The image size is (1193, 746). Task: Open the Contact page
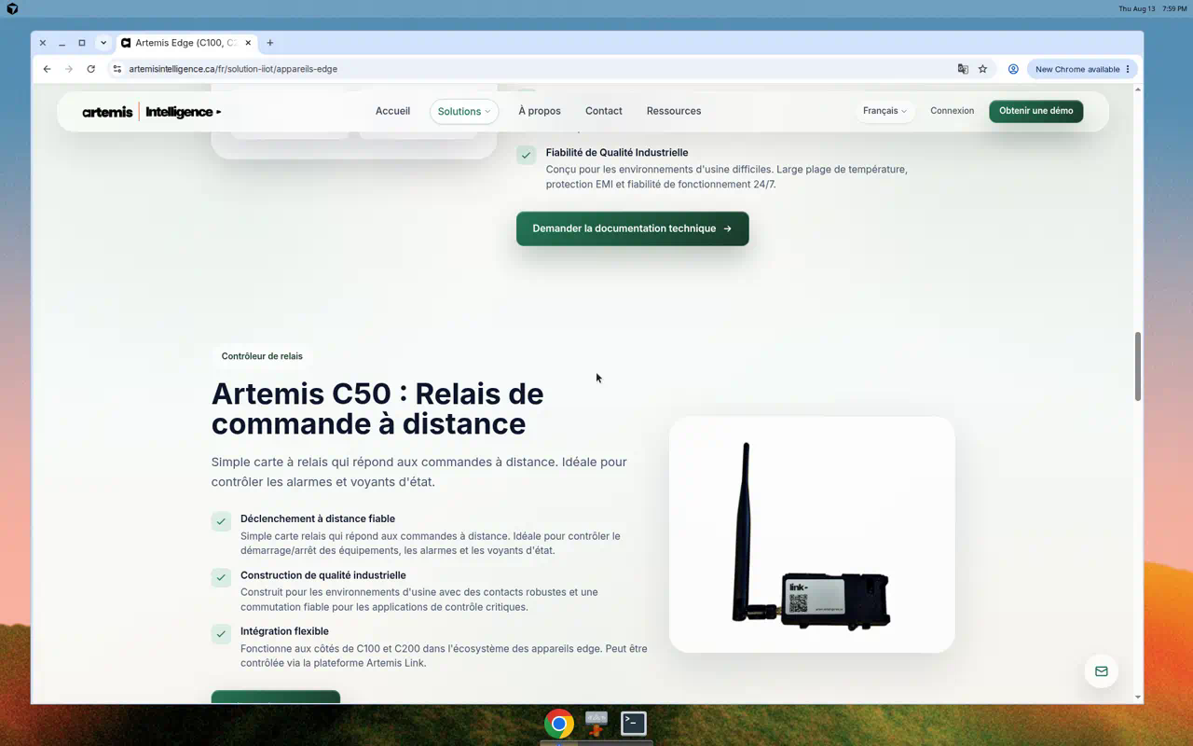coord(604,111)
